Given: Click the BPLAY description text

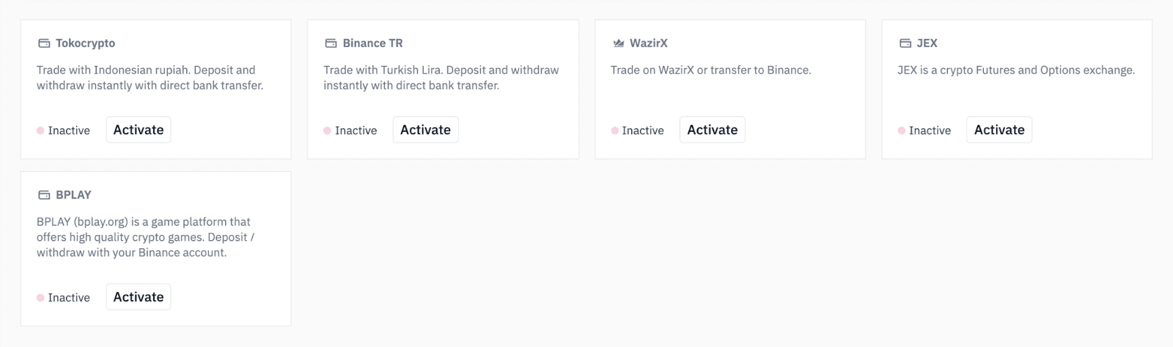Looking at the screenshot, I should [145, 236].
